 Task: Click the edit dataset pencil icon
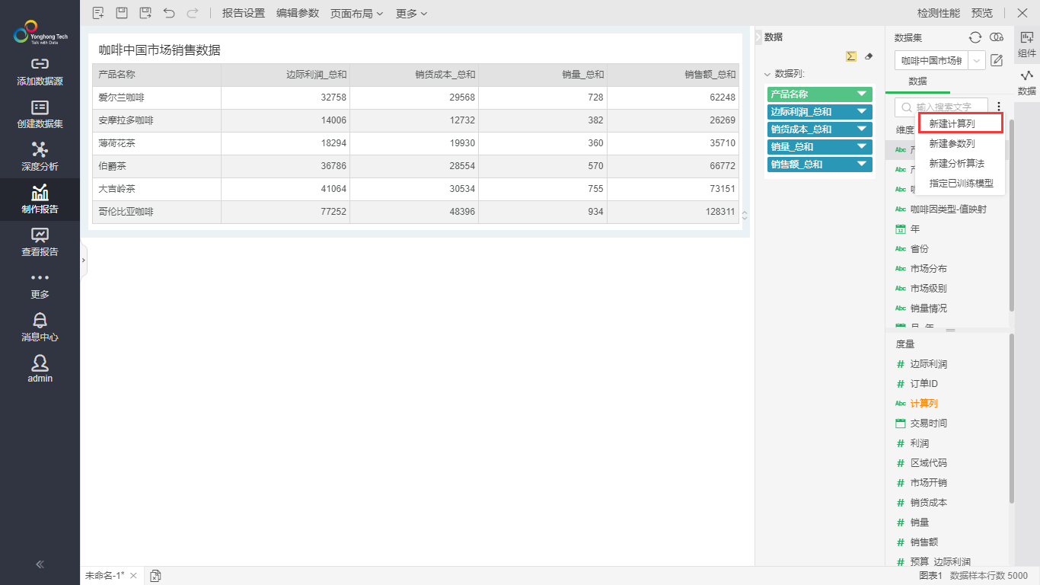997,60
